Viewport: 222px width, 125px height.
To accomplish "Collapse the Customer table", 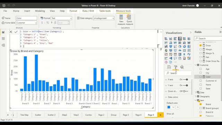I will tap(196, 65).
